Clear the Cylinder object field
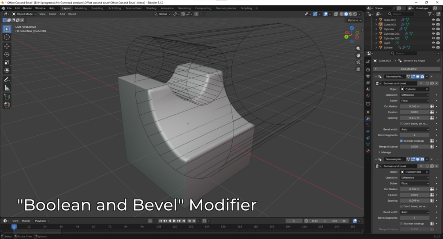This screenshot has height=239, width=443. coord(427,89)
